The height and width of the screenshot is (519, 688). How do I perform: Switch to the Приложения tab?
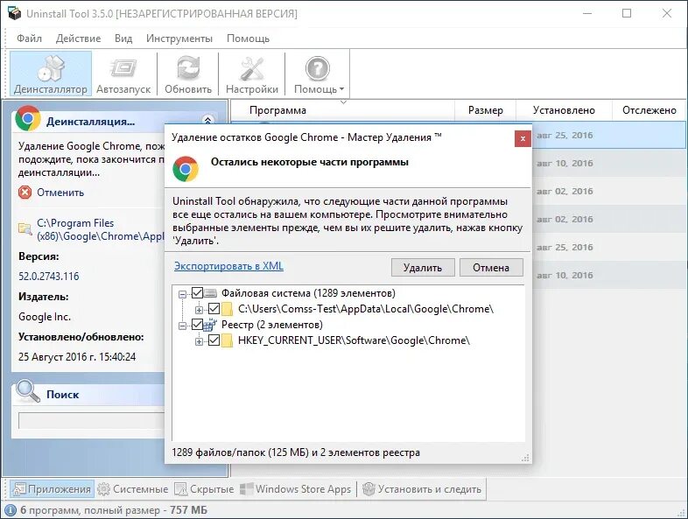point(53,488)
